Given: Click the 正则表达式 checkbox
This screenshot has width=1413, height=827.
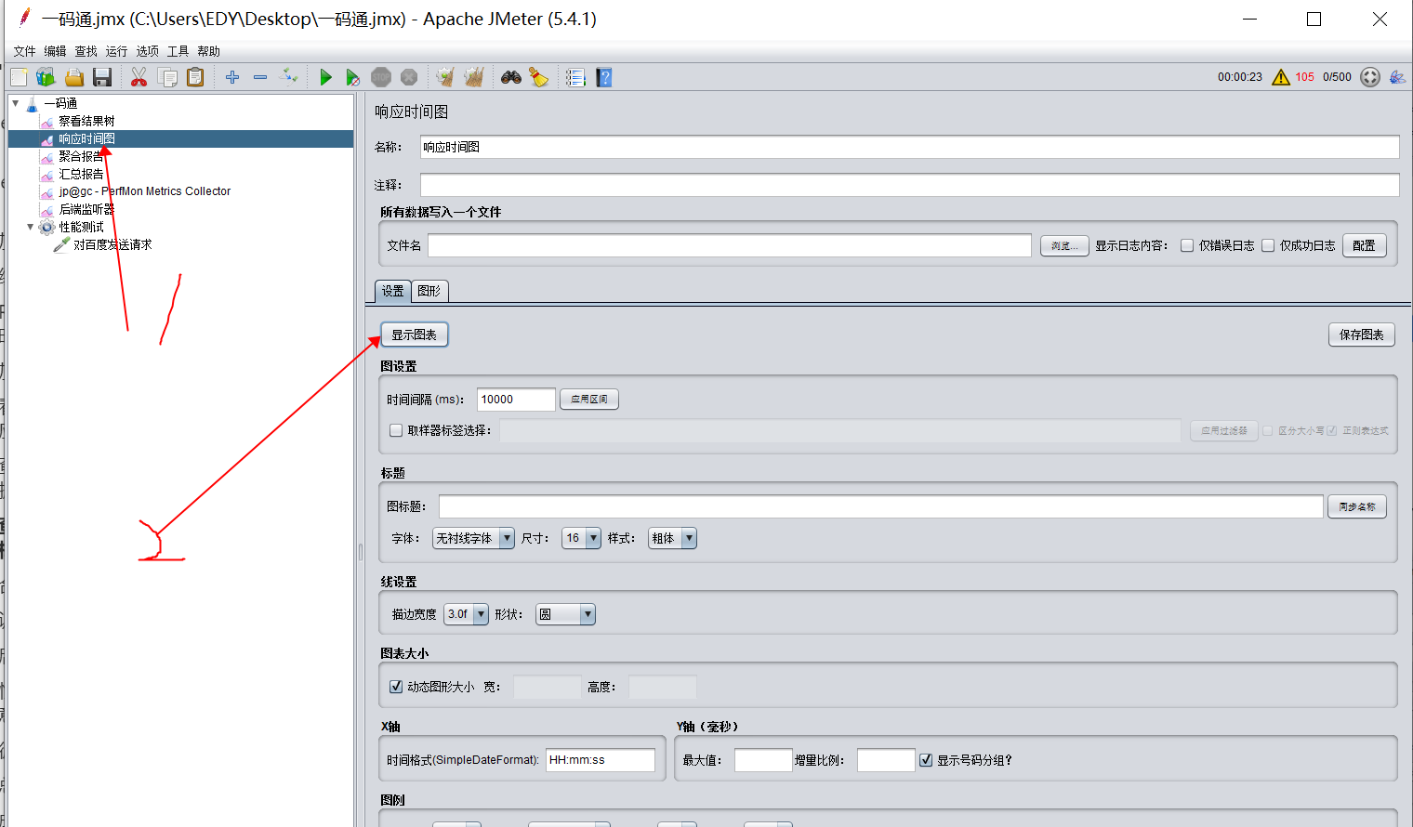Looking at the screenshot, I should (1332, 430).
